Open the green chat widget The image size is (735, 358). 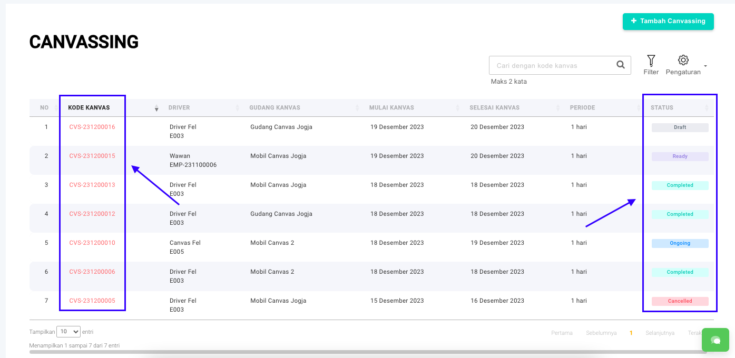(715, 340)
